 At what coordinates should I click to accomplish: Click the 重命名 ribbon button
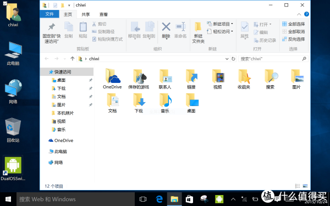[180, 30]
